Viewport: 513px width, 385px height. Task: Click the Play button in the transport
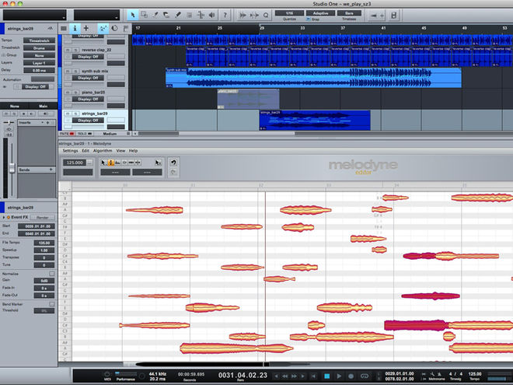tap(339, 376)
